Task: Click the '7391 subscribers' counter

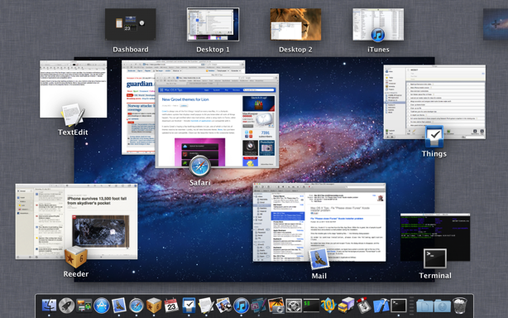Action: [265, 134]
